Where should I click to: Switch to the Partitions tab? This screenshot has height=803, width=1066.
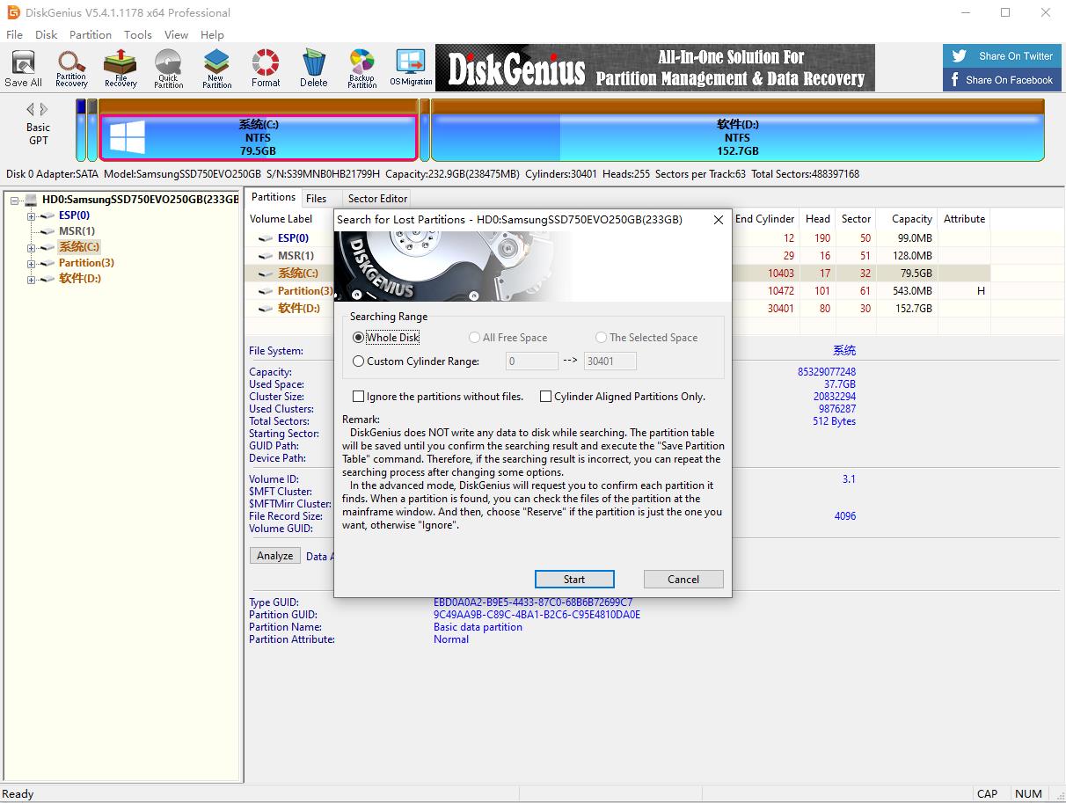point(274,197)
